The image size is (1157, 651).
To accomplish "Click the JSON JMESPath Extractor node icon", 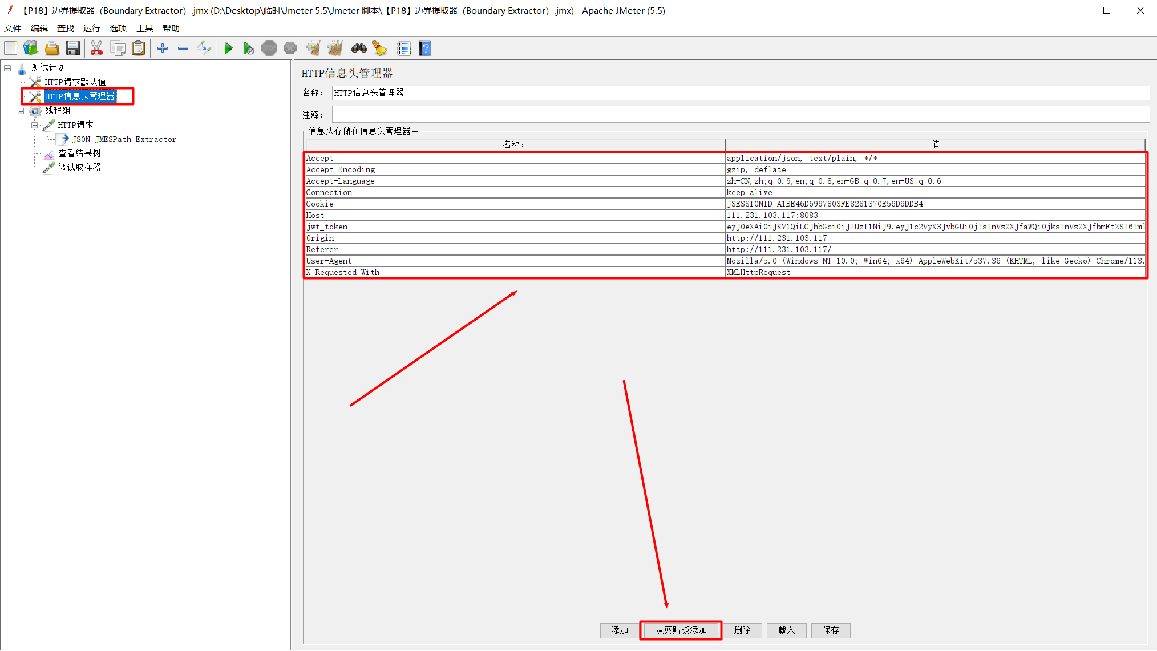I will tap(63, 139).
